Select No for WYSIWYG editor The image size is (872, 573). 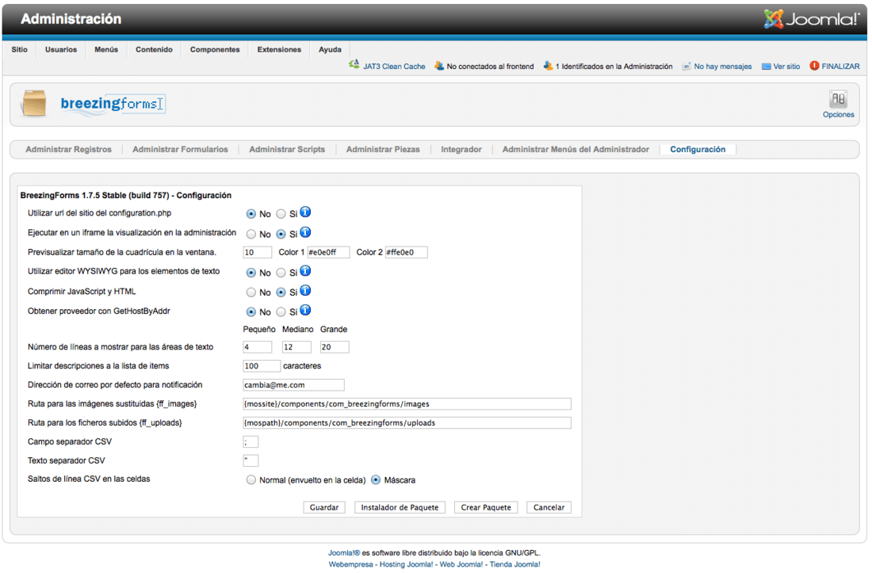[251, 273]
